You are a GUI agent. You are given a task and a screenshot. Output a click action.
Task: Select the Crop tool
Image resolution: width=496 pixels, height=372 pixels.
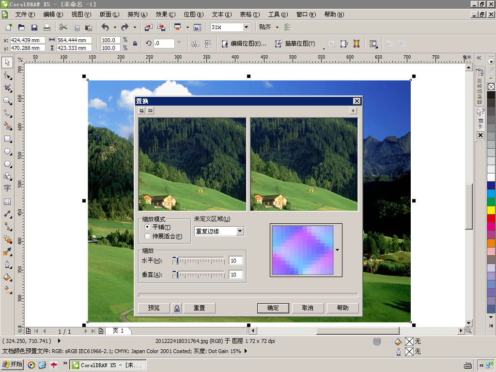click(7, 88)
